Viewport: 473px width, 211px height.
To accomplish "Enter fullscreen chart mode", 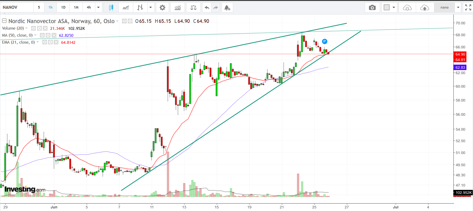I will [x=468, y=8].
